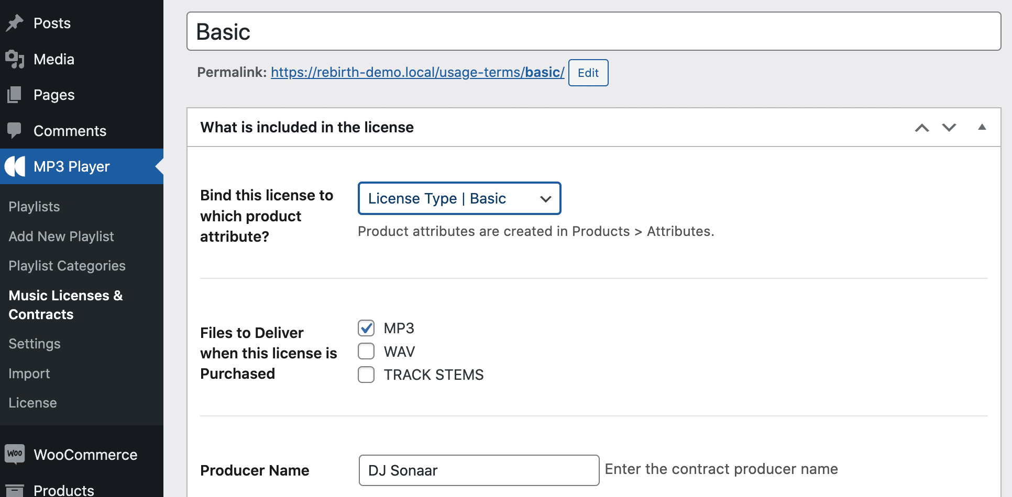Click the Media library icon
Image resolution: width=1012 pixels, height=497 pixels.
pos(15,59)
